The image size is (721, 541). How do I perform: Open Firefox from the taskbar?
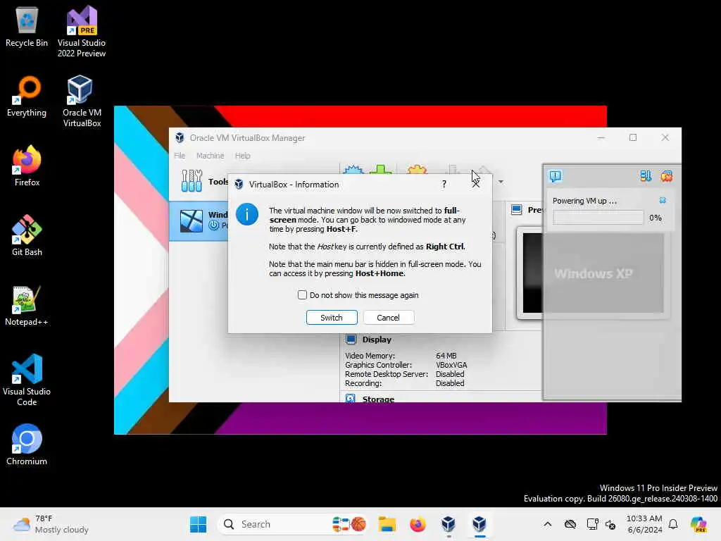pos(418,524)
